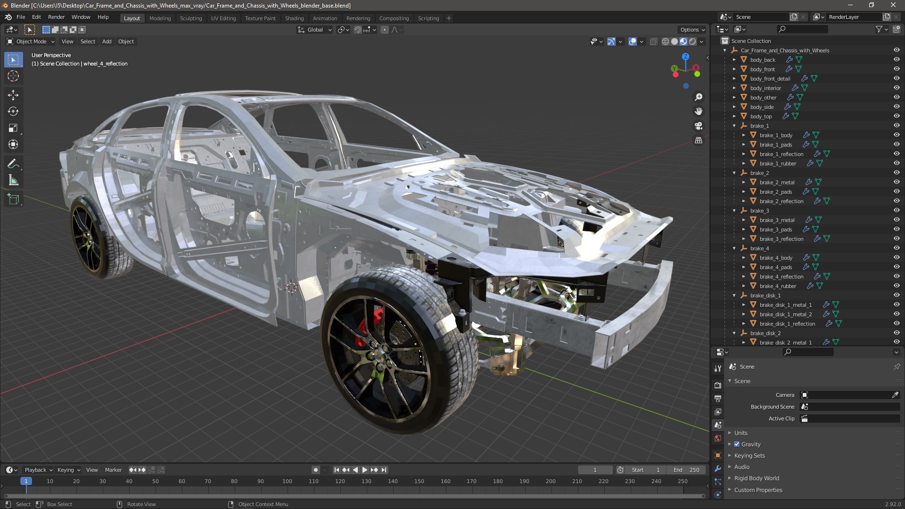Click frame 100 on the timeline

pos(287,481)
